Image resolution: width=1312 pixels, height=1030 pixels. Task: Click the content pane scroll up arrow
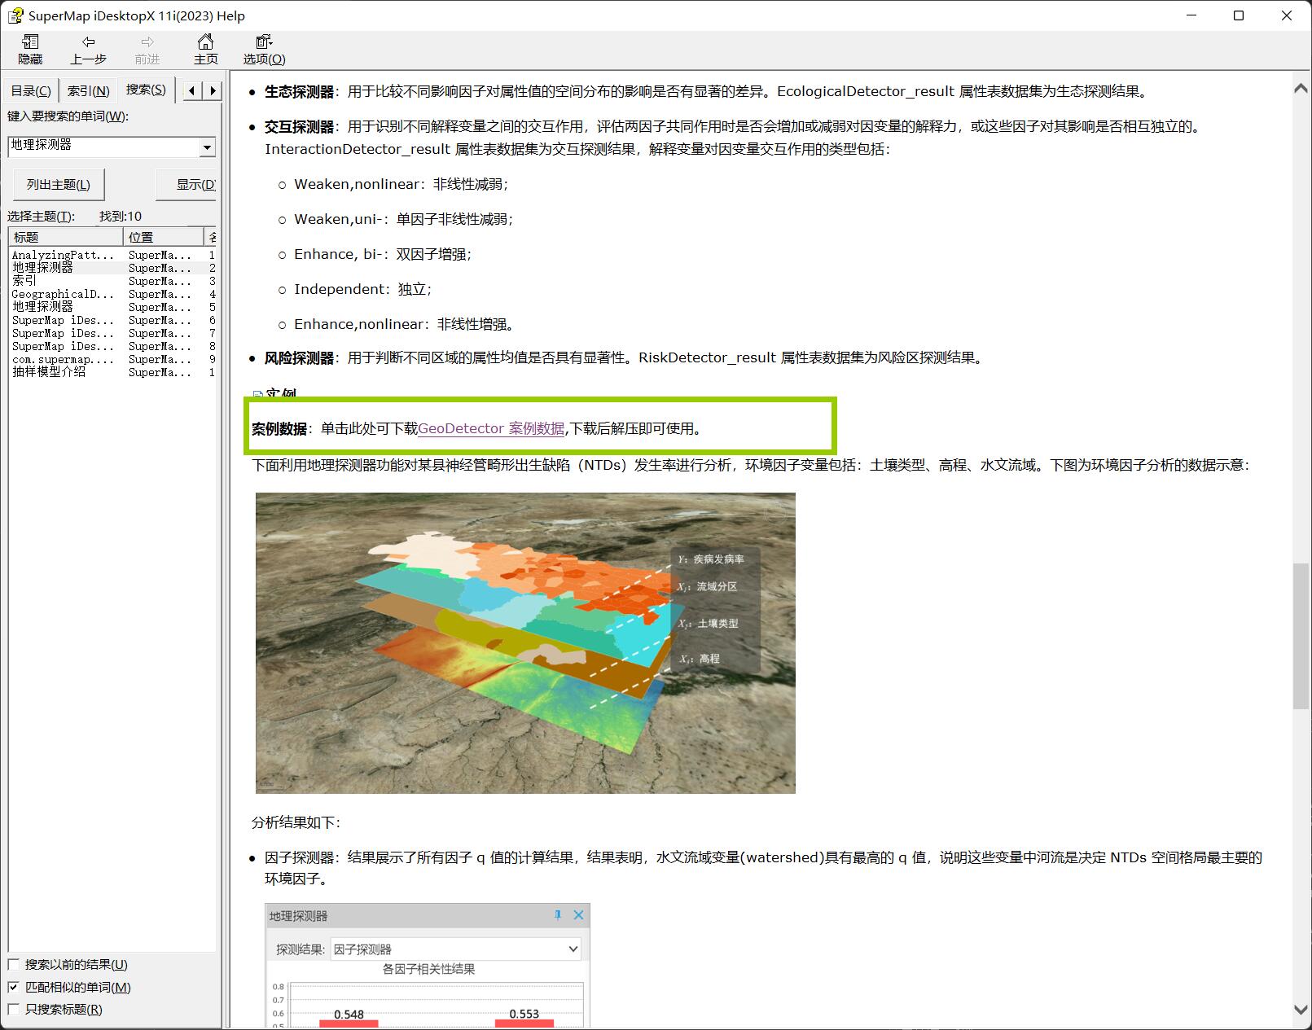(1301, 88)
